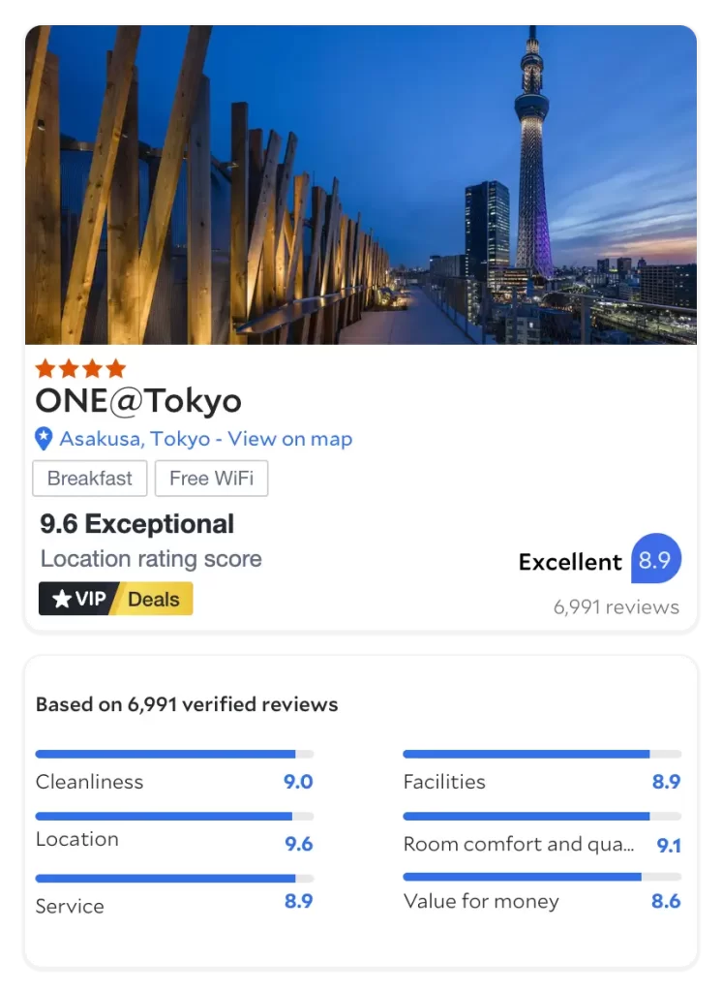Click the 9.6 Exceptional location score

click(x=137, y=524)
